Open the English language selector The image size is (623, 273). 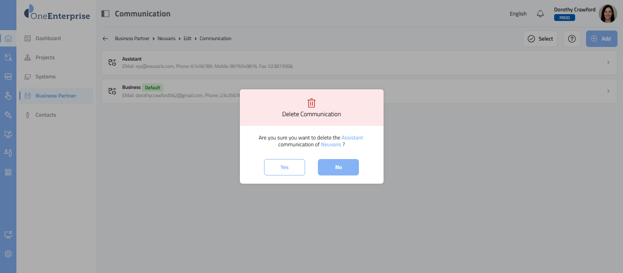click(x=518, y=14)
